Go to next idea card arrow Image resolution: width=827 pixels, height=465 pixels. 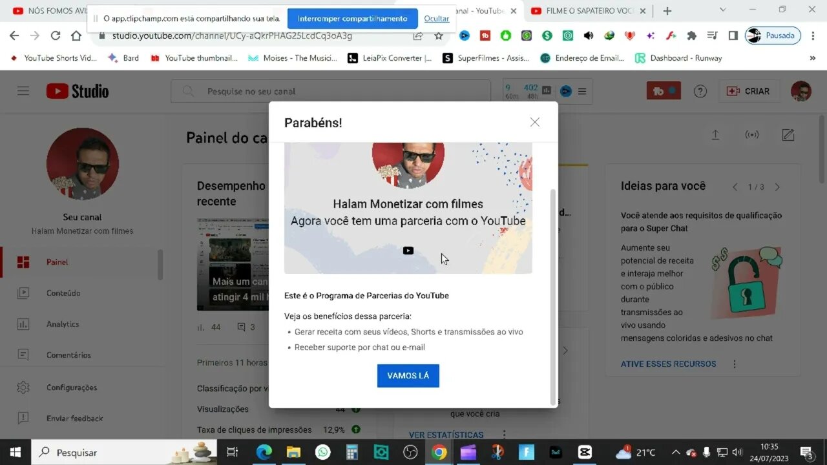777,187
